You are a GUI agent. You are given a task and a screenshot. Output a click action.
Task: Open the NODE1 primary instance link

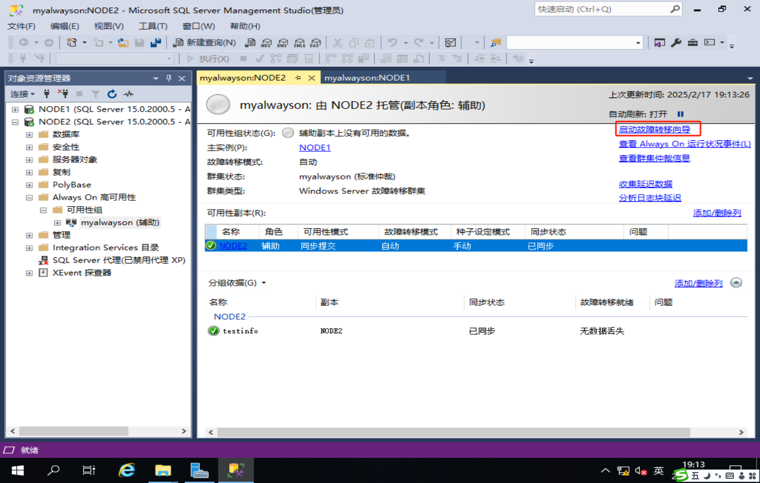[315, 147]
